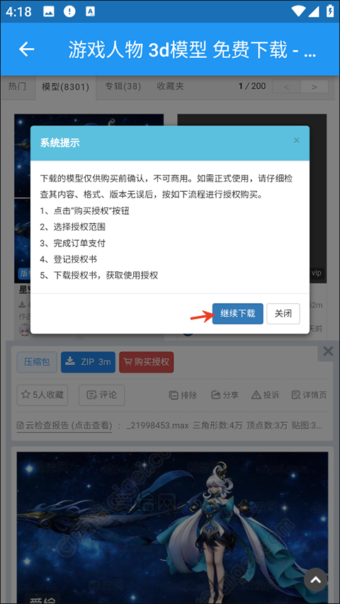Click the 压缩包 button

point(37,362)
